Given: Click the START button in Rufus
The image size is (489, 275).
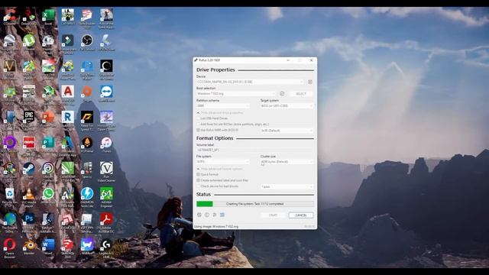Looking at the screenshot, I should (x=274, y=215).
